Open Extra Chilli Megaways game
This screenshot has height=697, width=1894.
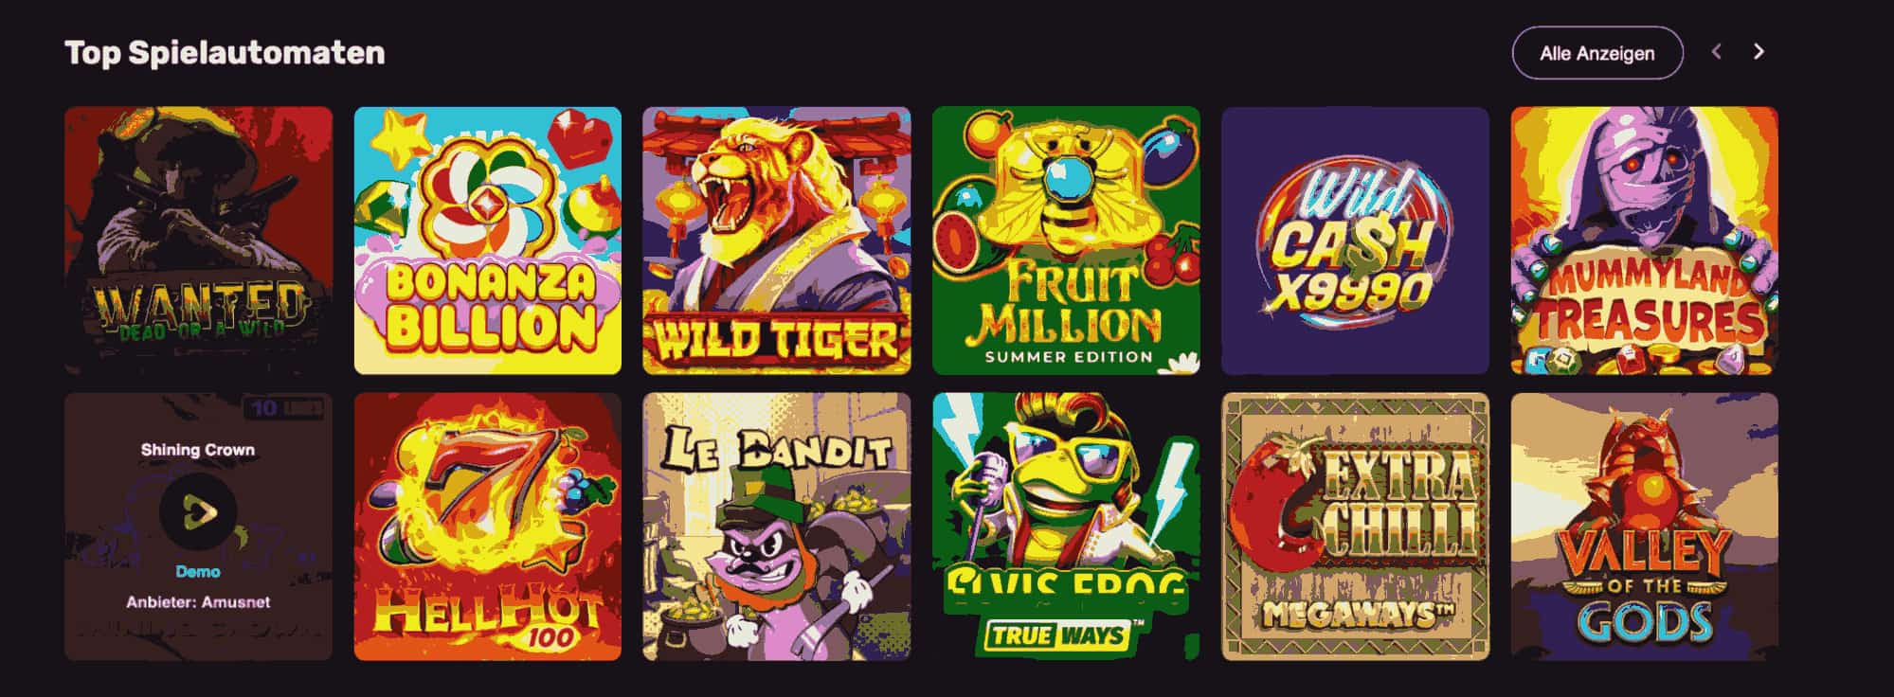point(1355,527)
